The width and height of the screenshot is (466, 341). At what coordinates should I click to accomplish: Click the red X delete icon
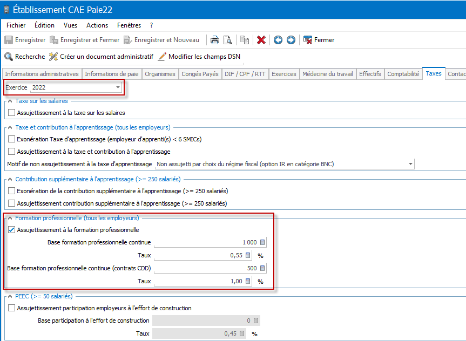261,40
